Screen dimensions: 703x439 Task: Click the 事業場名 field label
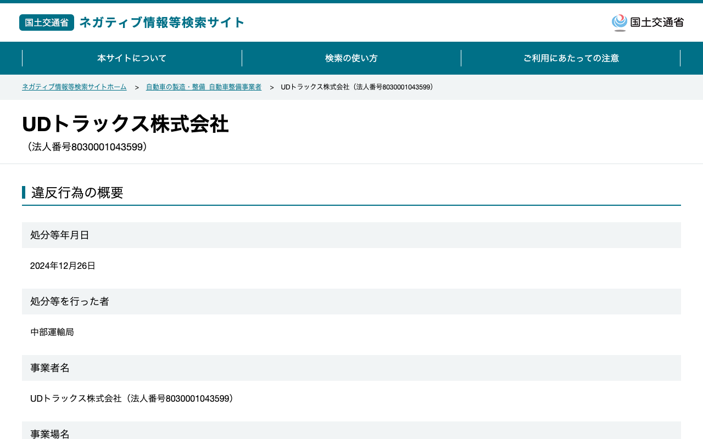coord(50,434)
